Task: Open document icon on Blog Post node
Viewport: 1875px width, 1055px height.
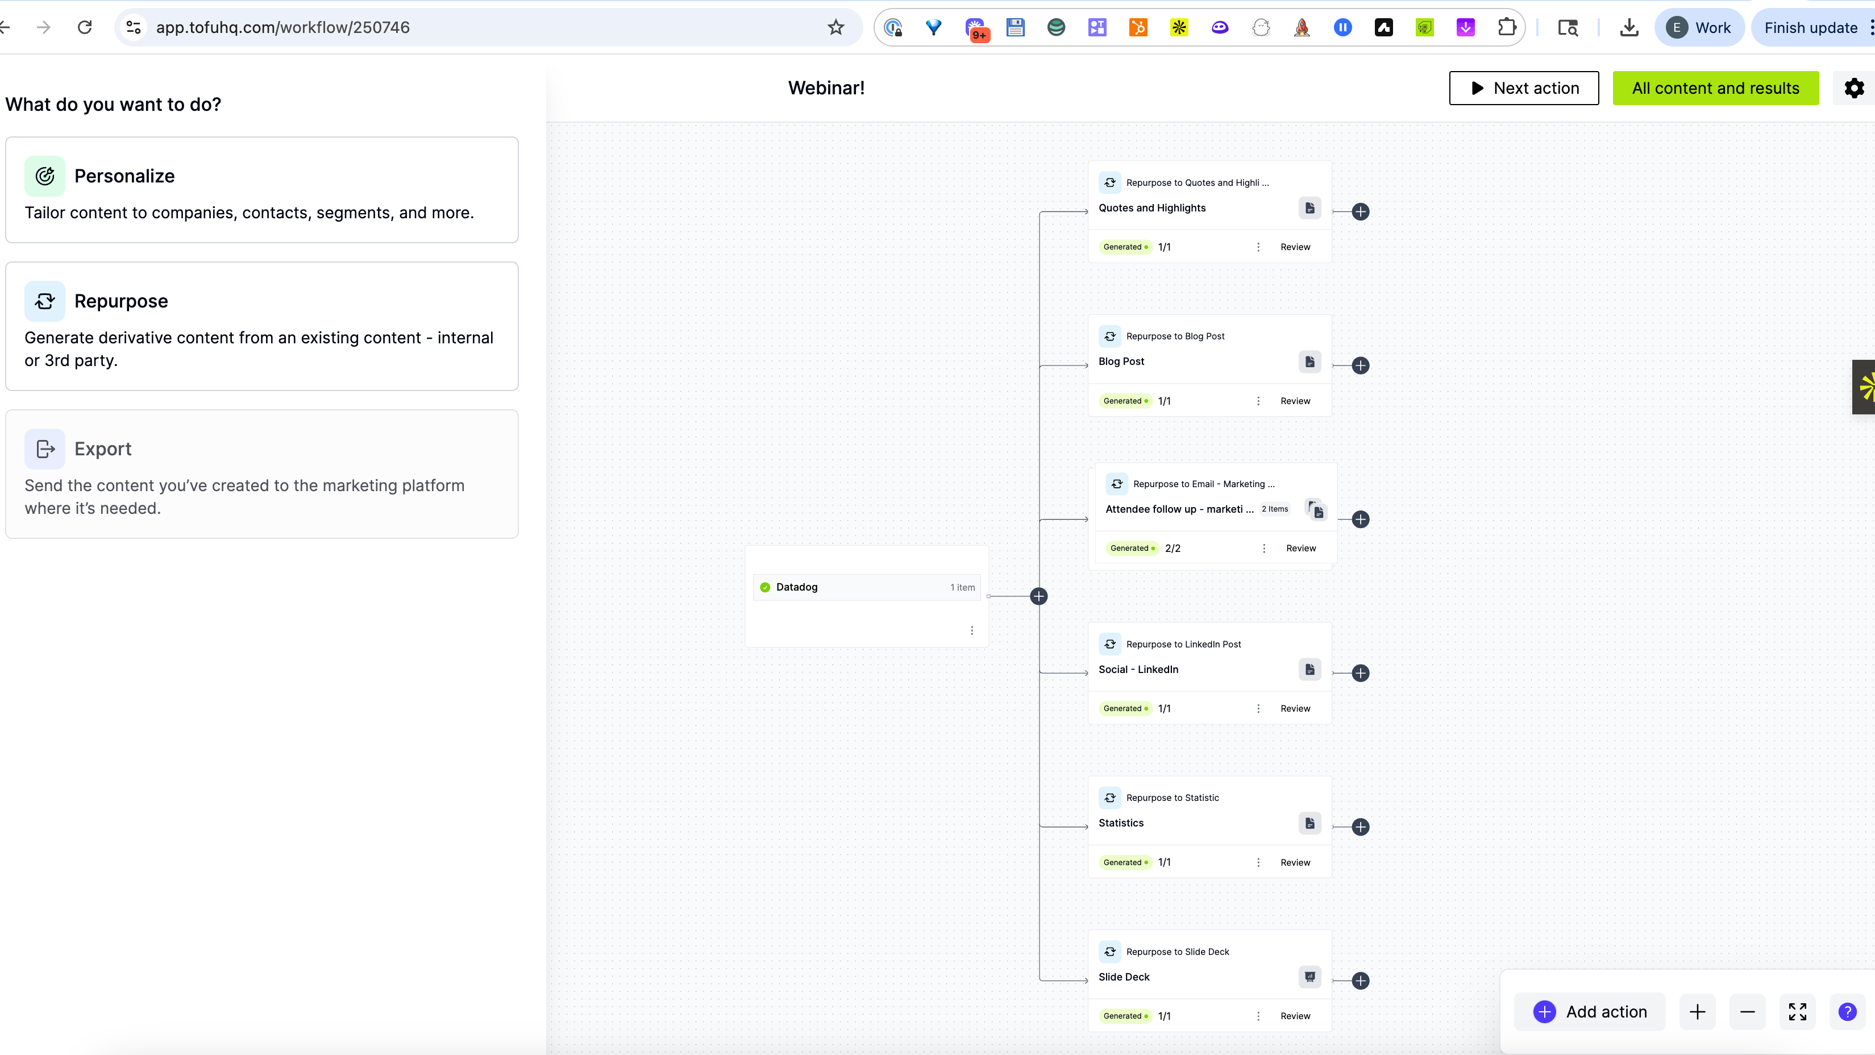Action: (1309, 361)
